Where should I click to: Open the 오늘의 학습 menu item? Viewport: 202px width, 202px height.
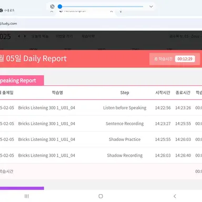pos(40,36)
